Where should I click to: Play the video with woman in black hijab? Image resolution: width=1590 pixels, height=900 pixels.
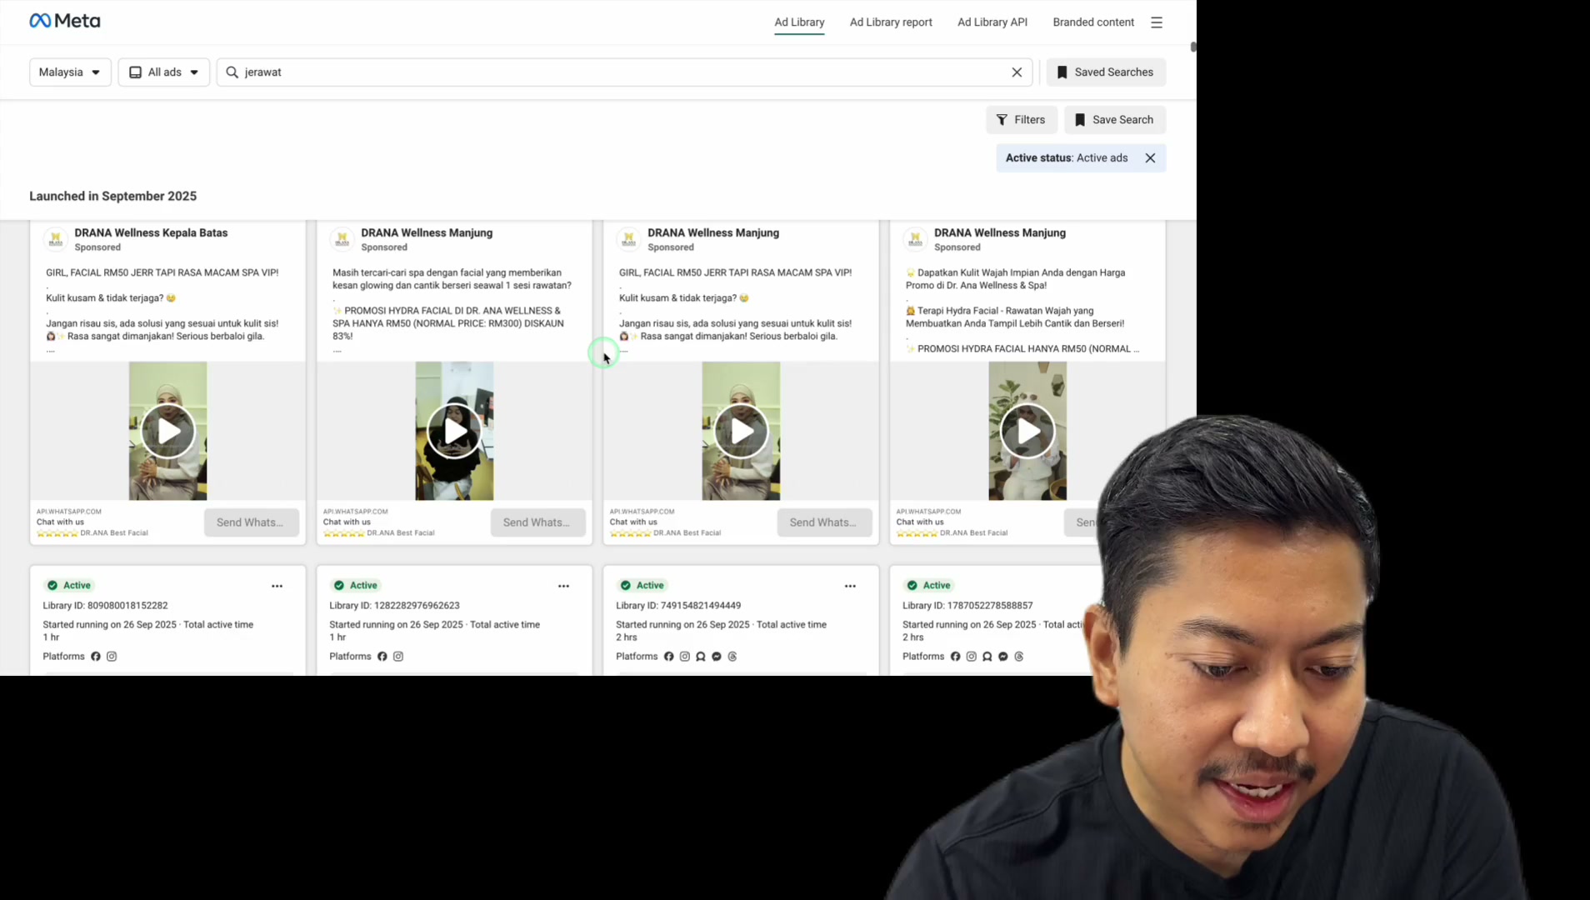[454, 431]
